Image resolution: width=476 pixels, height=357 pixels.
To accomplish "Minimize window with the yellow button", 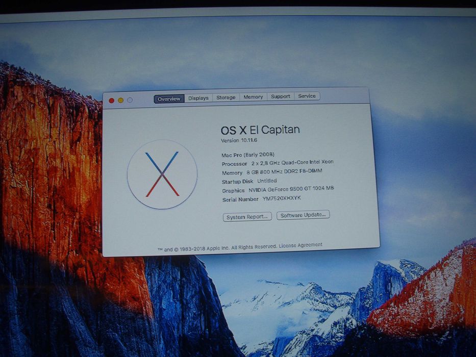I will pyautogui.click(x=120, y=100).
